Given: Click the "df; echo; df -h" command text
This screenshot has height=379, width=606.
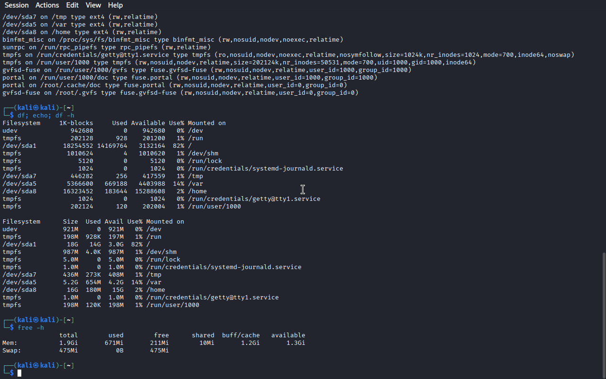Looking at the screenshot, I should 46,116.
